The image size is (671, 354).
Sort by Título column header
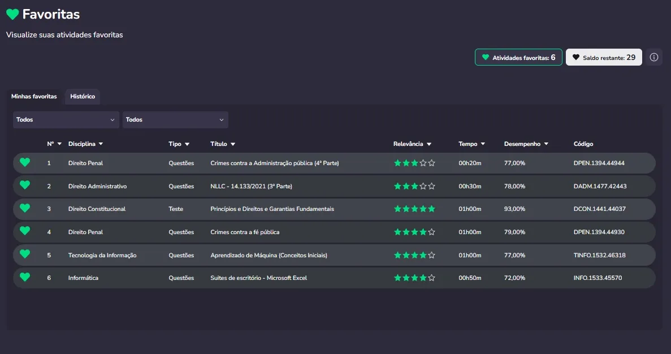tap(223, 144)
